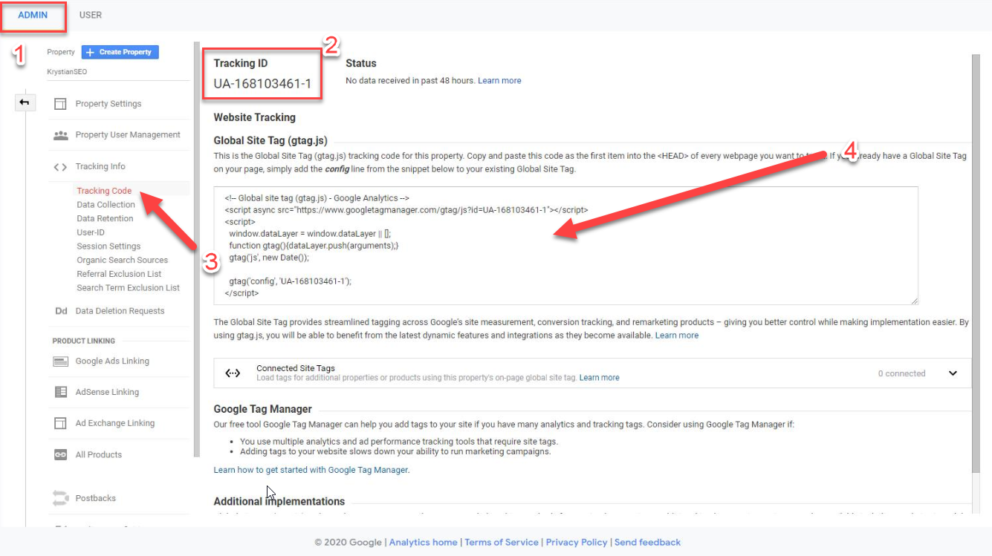This screenshot has height=556, width=992.
Task: Collapse the Tracking Info section
Action: (100, 166)
